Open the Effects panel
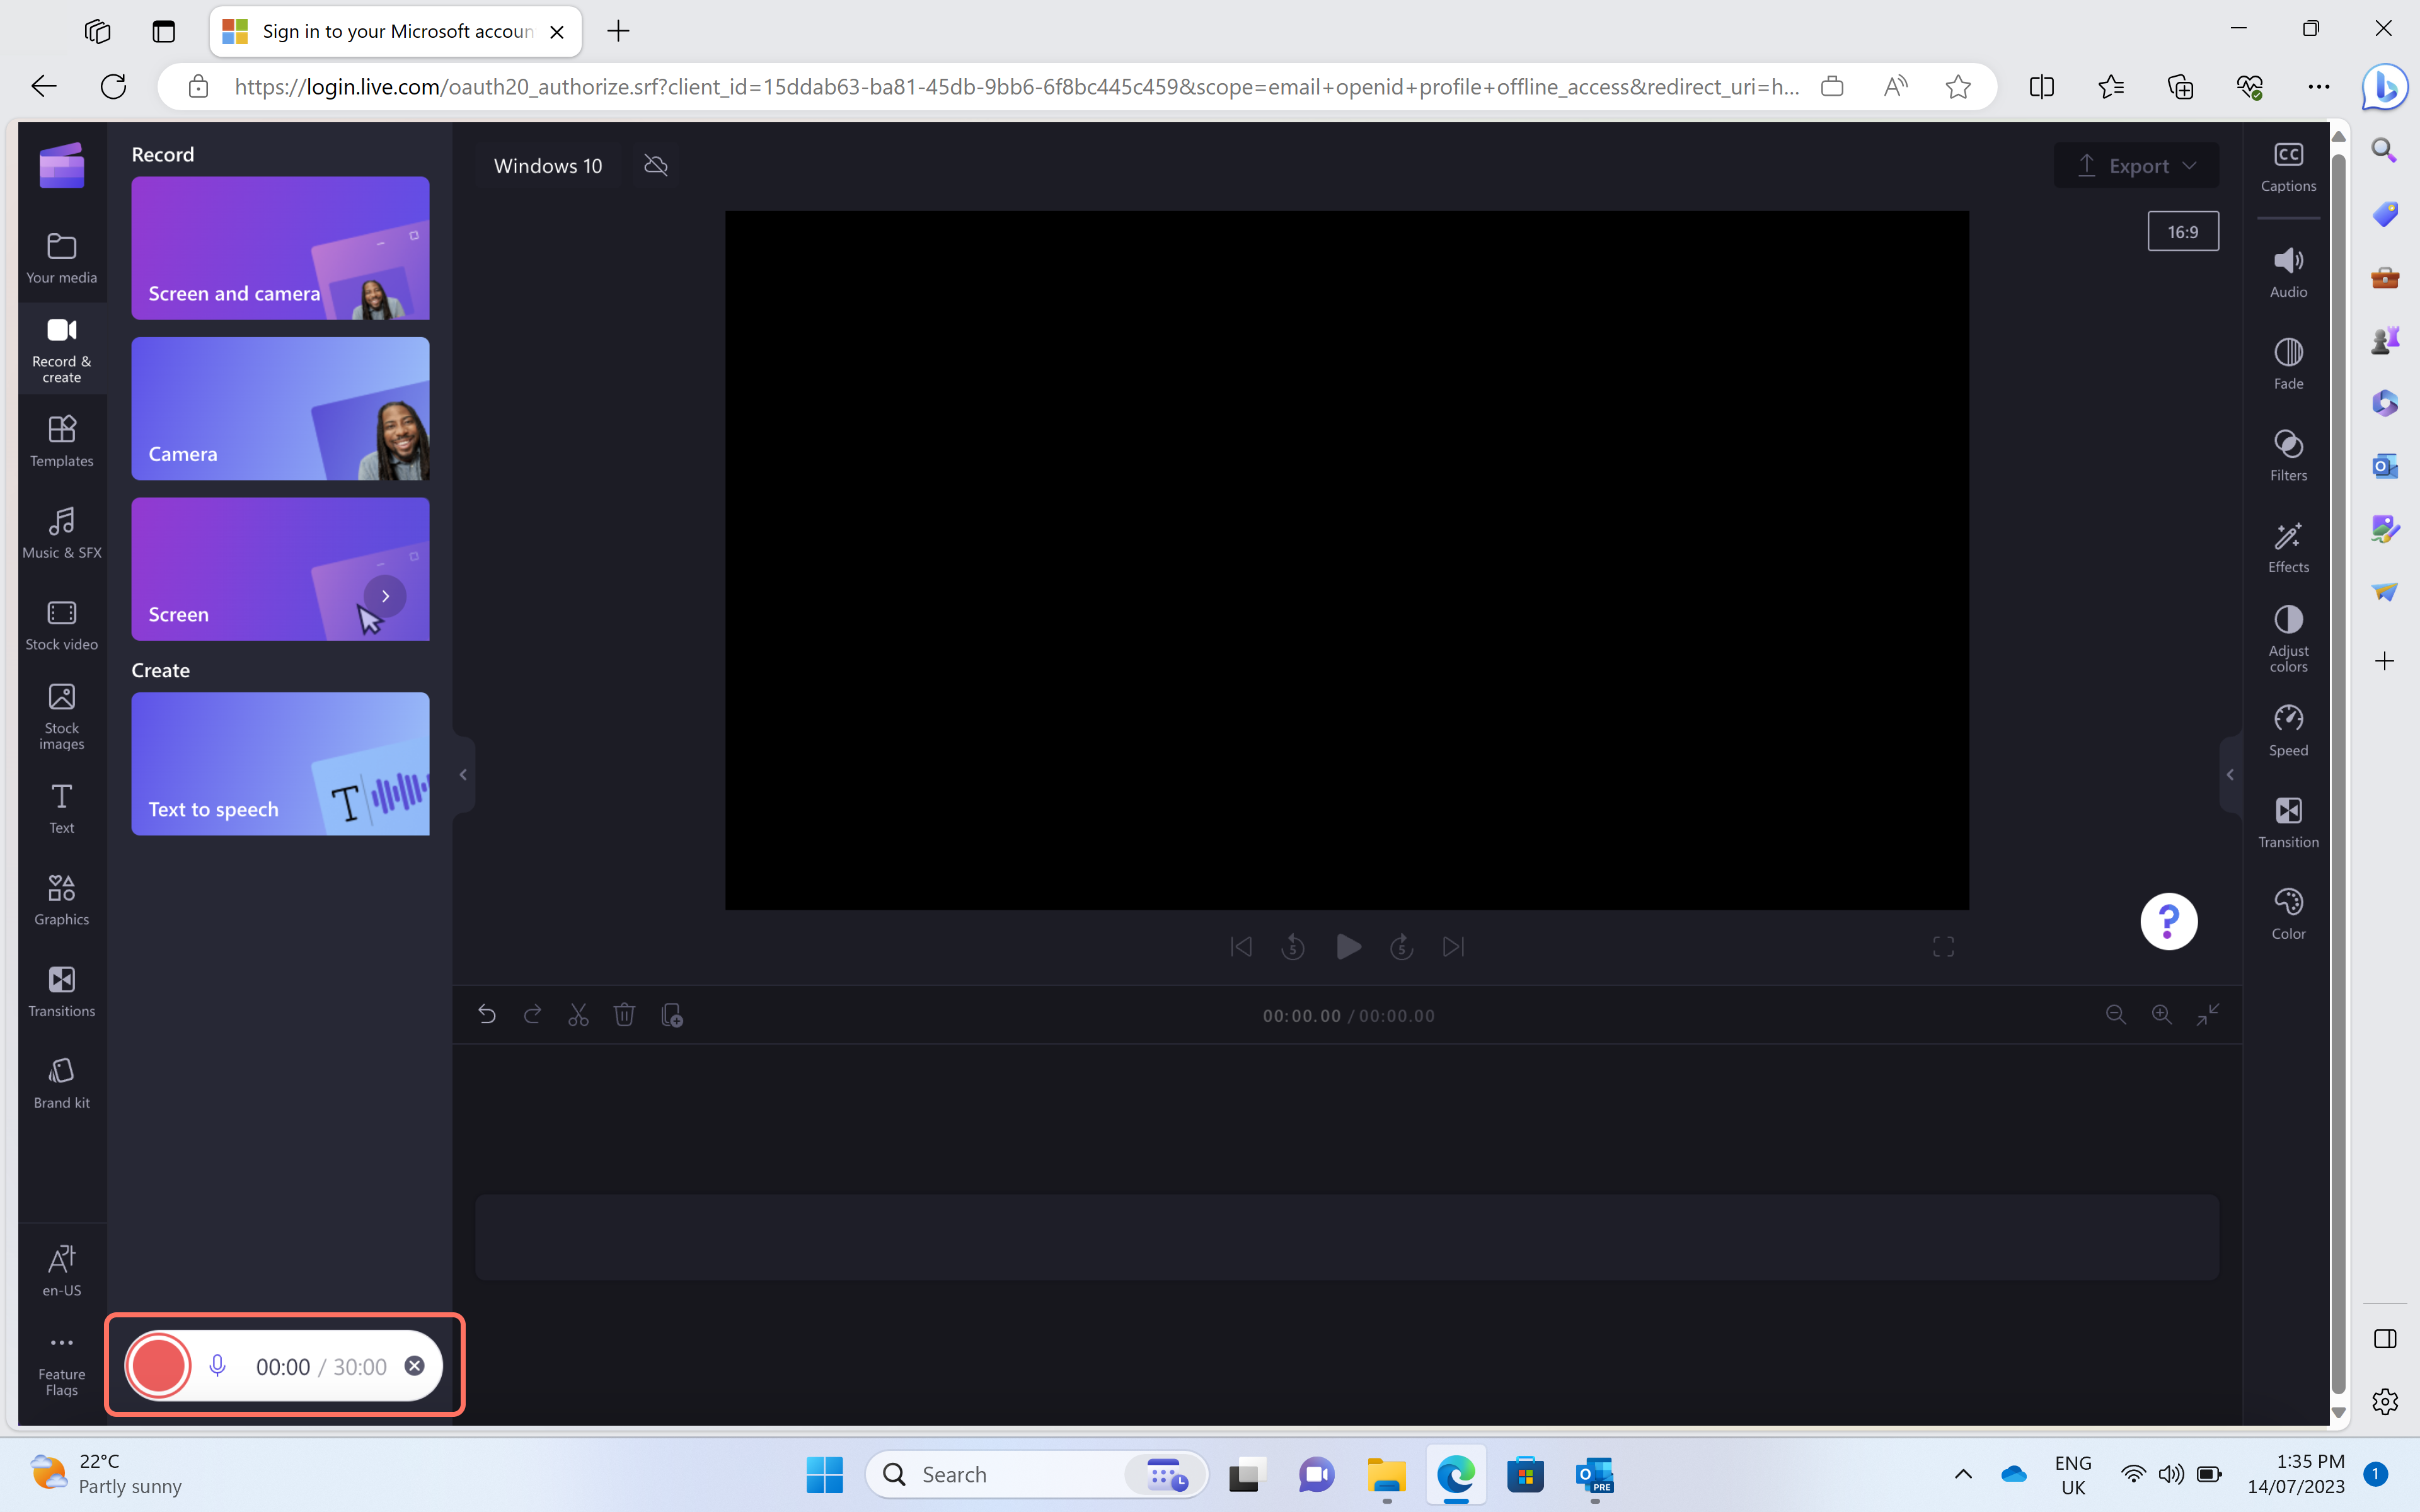Image resolution: width=2420 pixels, height=1512 pixels. tap(2288, 548)
